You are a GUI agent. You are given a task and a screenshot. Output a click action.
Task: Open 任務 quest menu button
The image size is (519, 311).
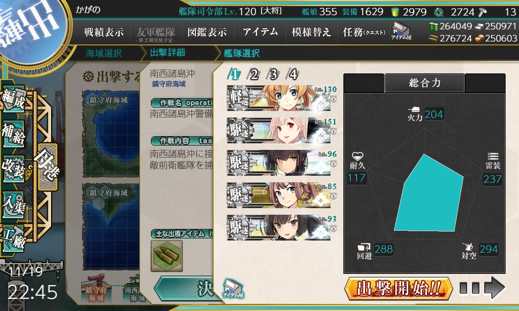click(x=363, y=32)
